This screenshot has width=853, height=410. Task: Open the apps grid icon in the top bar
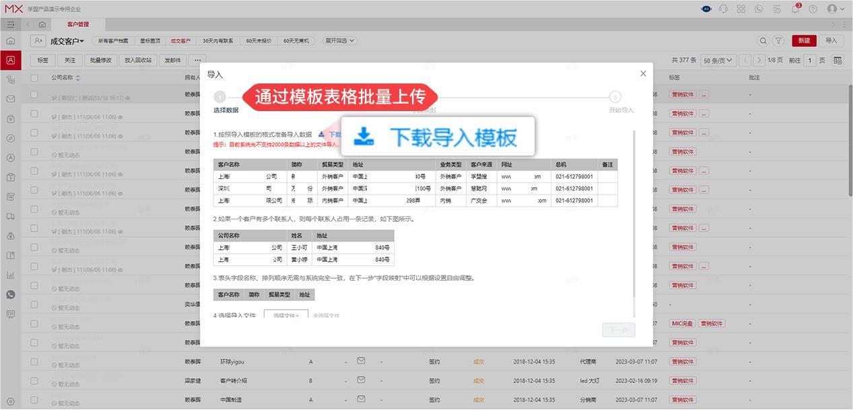point(741,9)
